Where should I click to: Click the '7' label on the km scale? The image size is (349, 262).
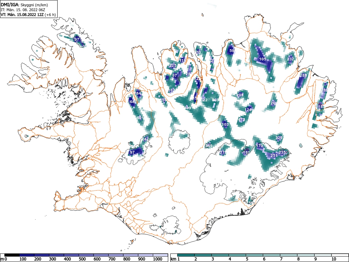point(281,259)
